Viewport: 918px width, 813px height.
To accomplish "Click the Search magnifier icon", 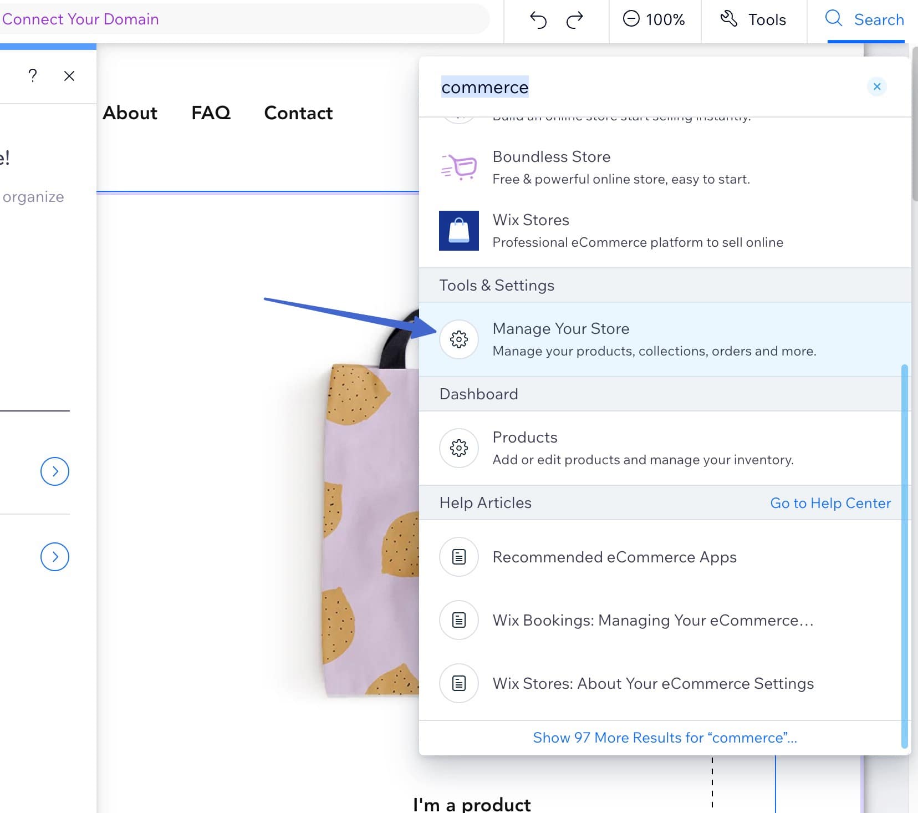I will click(833, 19).
